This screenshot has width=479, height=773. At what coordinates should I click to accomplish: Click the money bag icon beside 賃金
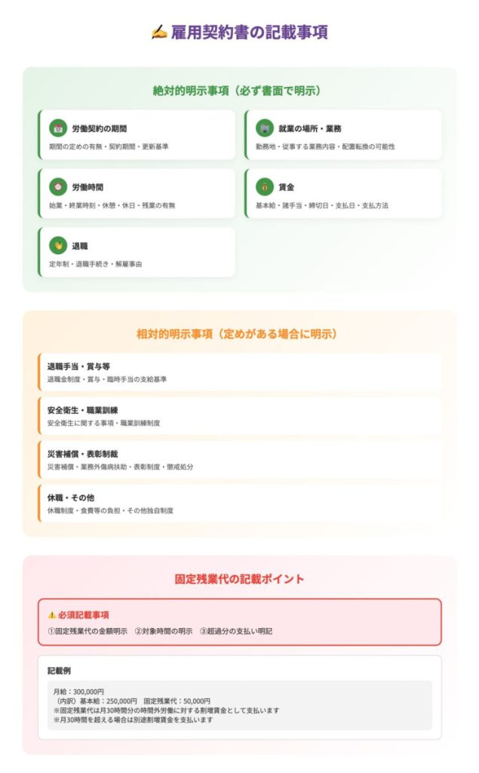pyautogui.click(x=264, y=186)
